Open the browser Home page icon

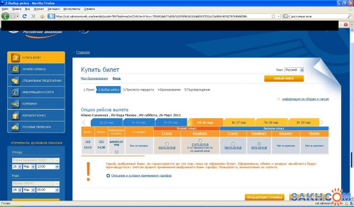point(42,16)
